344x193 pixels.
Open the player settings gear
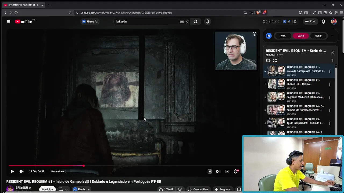(x=236, y=172)
